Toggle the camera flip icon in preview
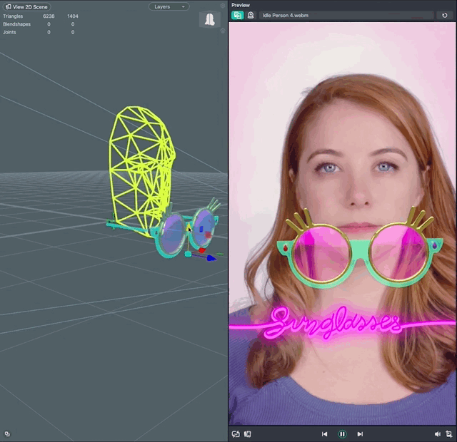Screen dimensions: 457x442 point(236,433)
